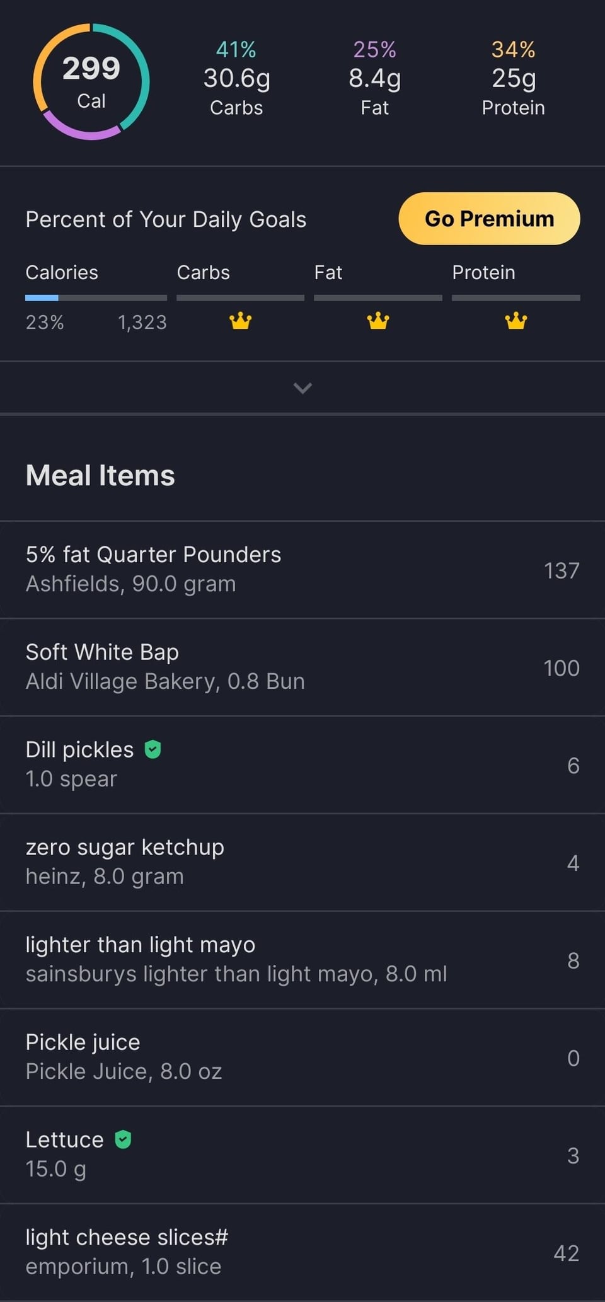Expand the daily goals chevron
The height and width of the screenshot is (1302, 605).
pyautogui.click(x=302, y=388)
